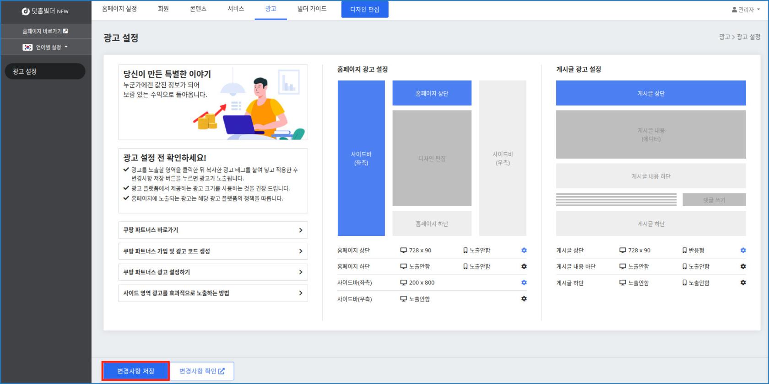Expand 쿠팡 파트너스 바로가기 item
Screen dimensions: 769x384
212,230
